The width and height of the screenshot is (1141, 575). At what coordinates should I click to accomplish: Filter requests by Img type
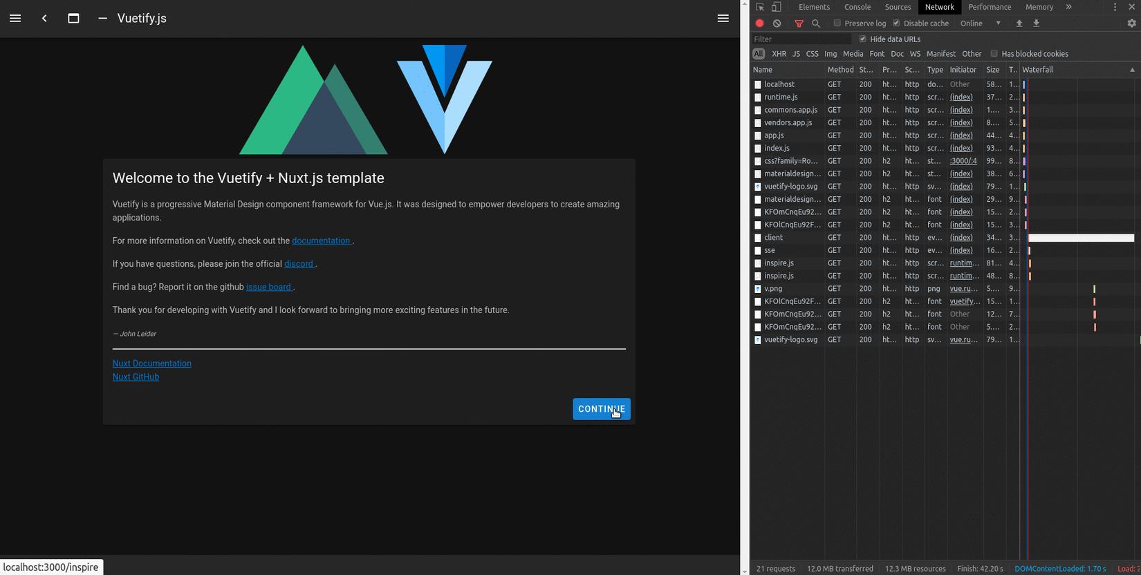[831, 54]
